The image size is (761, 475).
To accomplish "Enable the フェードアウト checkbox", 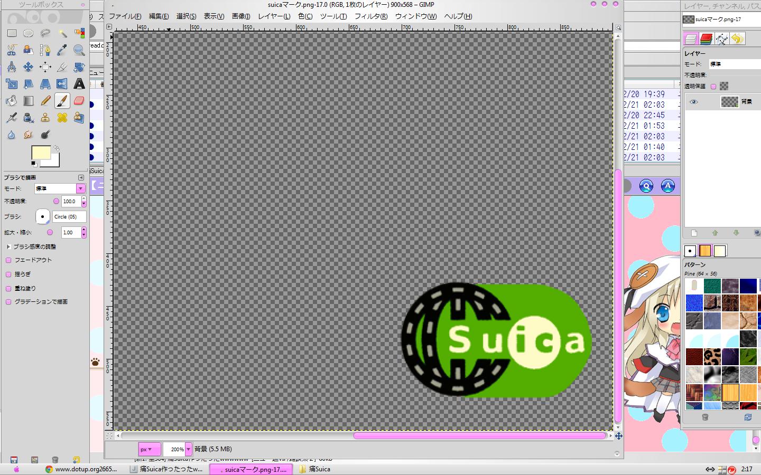I will click(x=8, y=260).
